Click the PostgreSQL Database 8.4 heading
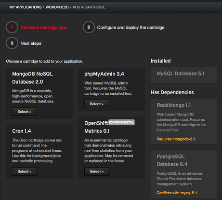 click(x=172, y=160)
